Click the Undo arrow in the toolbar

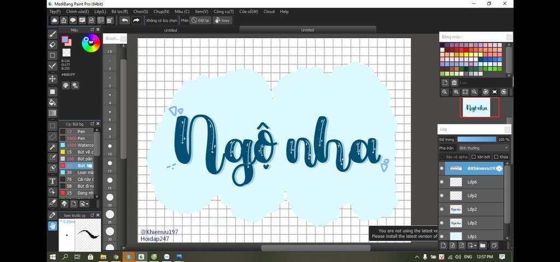tap(125, 20)
